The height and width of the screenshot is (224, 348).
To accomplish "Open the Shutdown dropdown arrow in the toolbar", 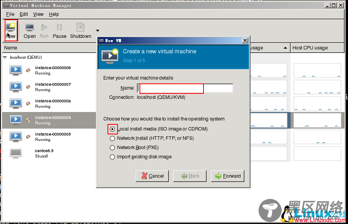I will point(98,31).
